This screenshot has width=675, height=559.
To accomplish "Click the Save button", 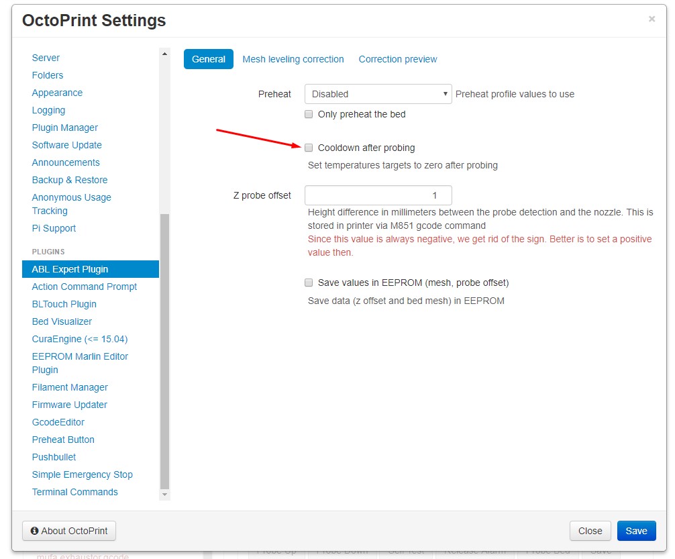I will pyautogui.click(x=636, y=531).
